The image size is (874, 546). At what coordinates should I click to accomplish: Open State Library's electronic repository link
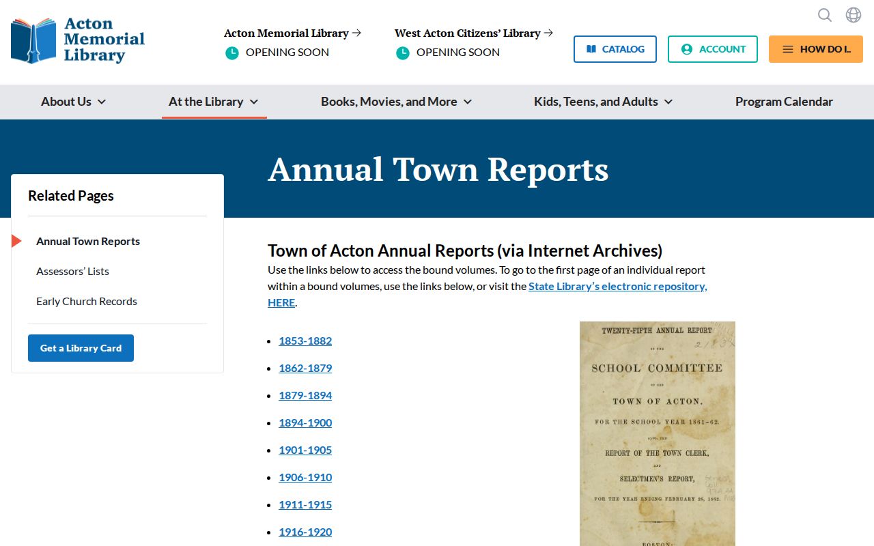coord(617,287)
